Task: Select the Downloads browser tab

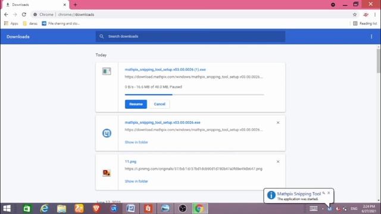Action: [36, 5]
